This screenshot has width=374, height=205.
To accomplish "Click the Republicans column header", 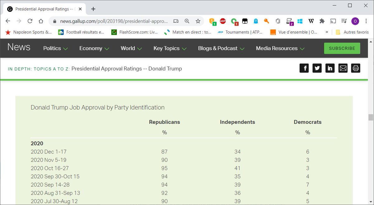I will click(x=165, y=122).
